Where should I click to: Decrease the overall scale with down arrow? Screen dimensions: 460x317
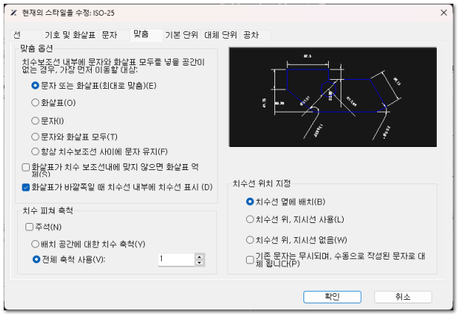[200, 263]
